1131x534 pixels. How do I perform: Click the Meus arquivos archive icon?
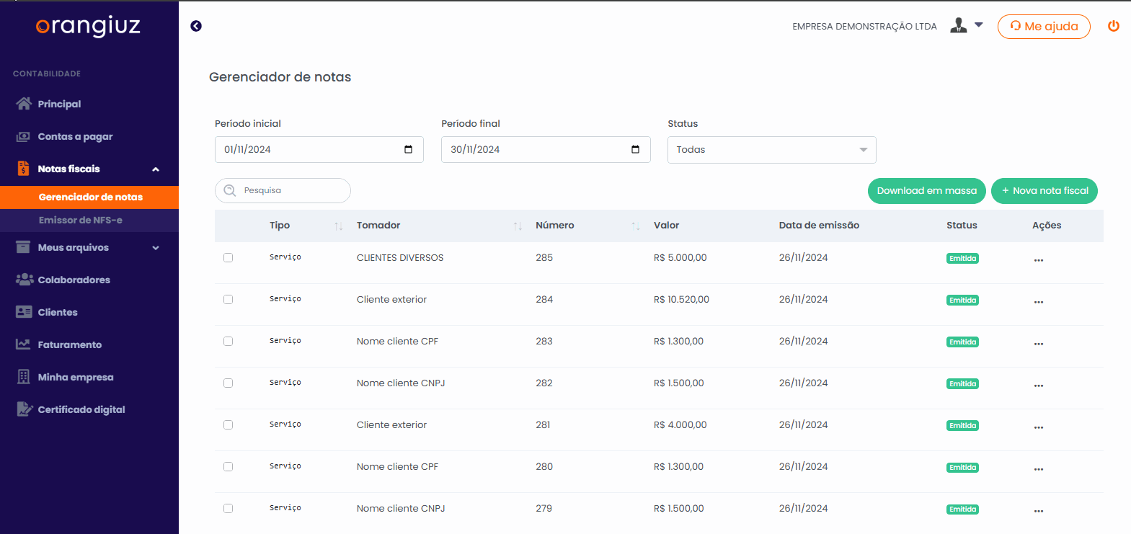click(x=24, y=247)
